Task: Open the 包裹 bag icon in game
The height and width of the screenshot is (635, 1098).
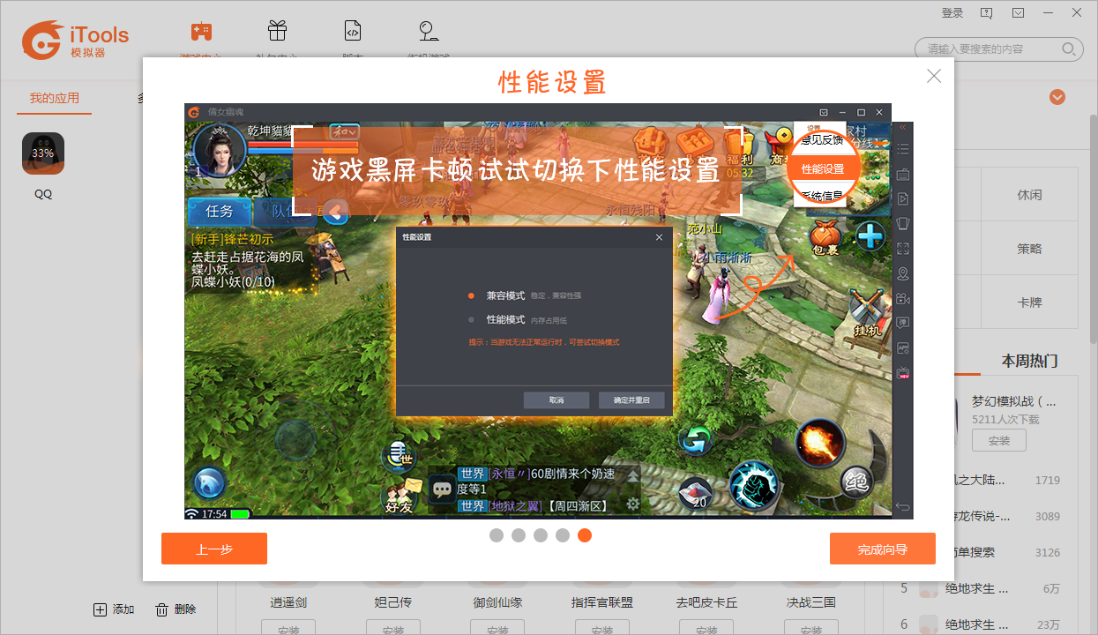Action: [825, 238]
